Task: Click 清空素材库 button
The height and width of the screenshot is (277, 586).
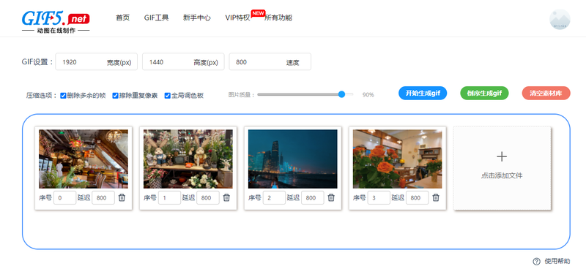Action: click(x=546, y=94)
